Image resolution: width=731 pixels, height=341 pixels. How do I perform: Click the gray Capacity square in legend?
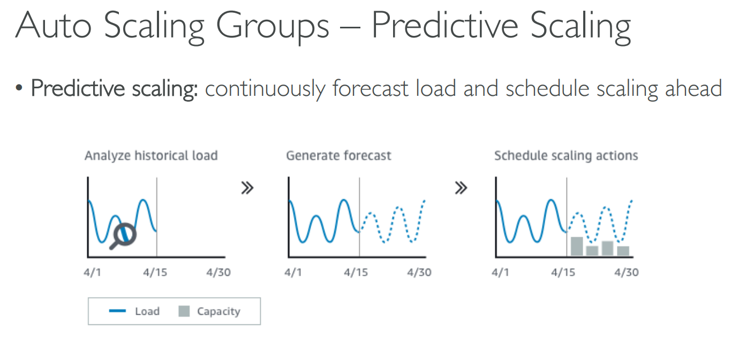(184, 311)
